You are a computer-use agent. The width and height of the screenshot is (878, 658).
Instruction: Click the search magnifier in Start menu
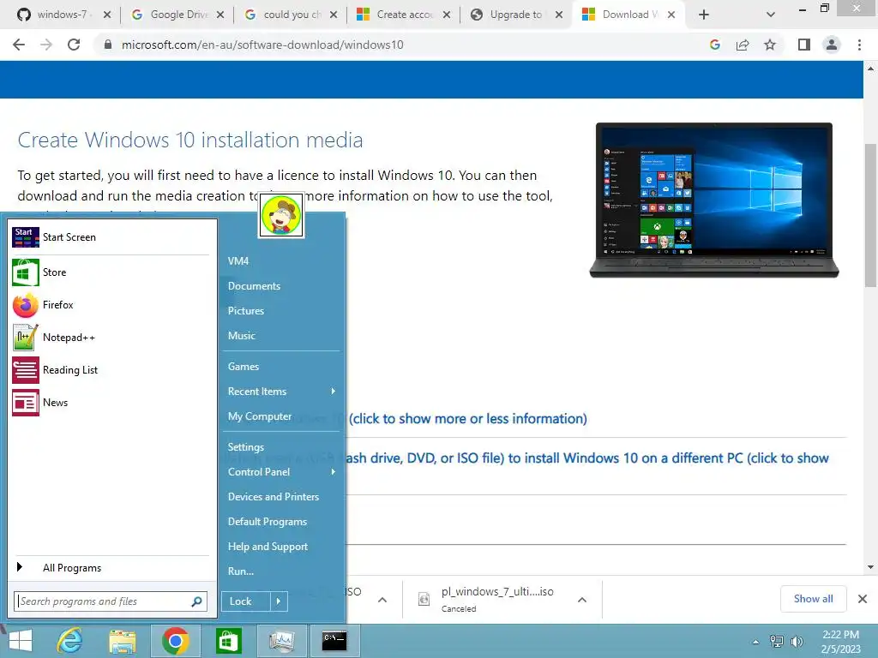click(196, 601)
